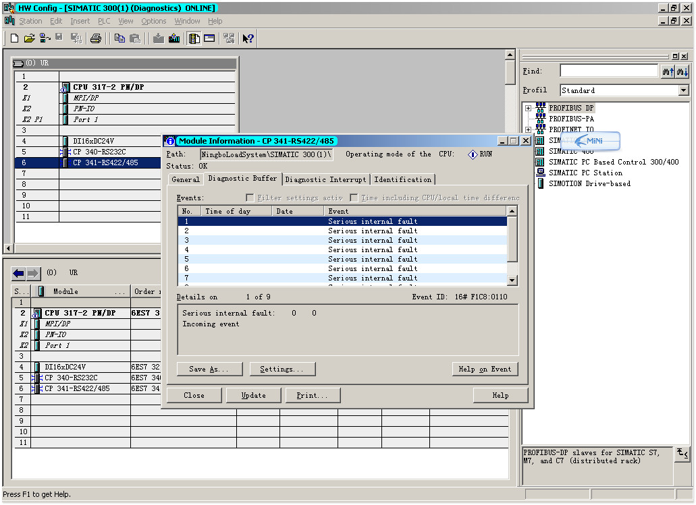Click the context Help arrow icon
This screenshot has height=505, width=696.
pyautogui.click(x=248, y=38)
